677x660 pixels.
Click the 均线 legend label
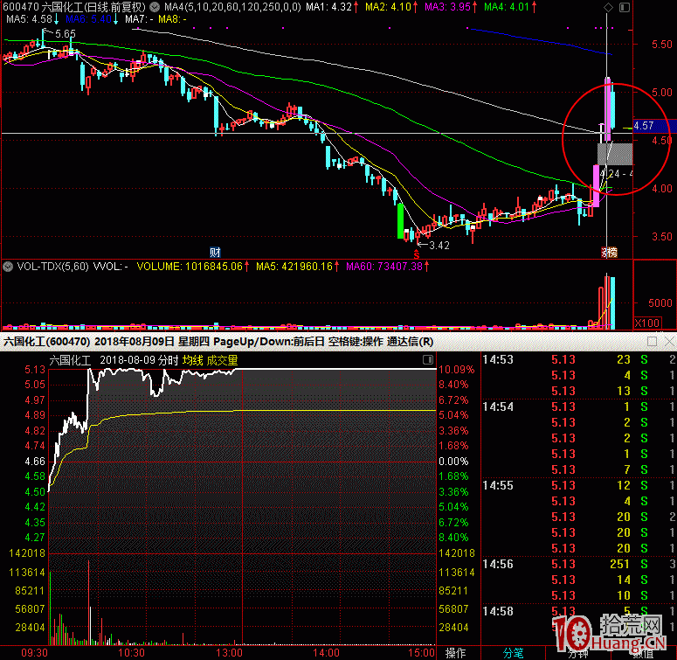192,360
